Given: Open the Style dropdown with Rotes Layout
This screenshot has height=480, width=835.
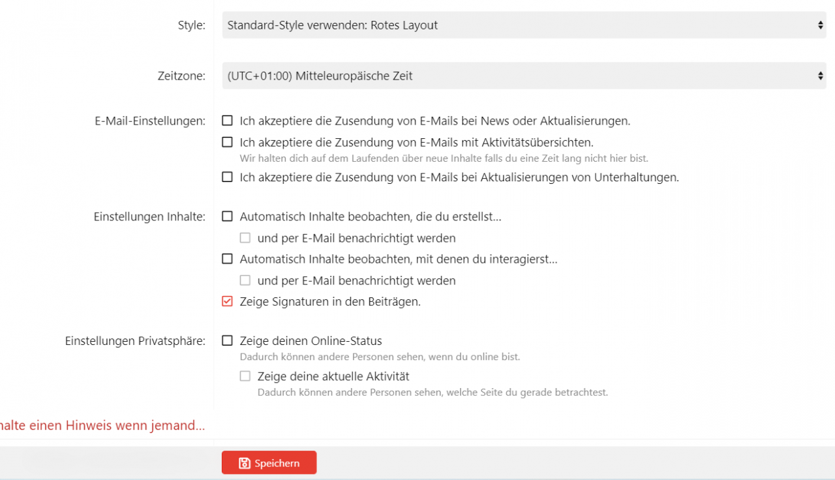Looking at the screenshot, I should [x=524, y=25].
